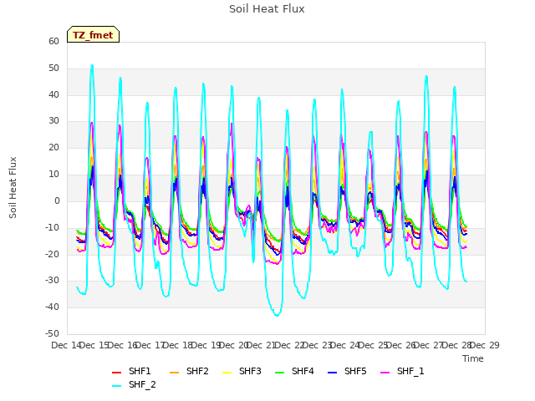
Task: Click the TZ_fmet annotation label
Action: 93,35
